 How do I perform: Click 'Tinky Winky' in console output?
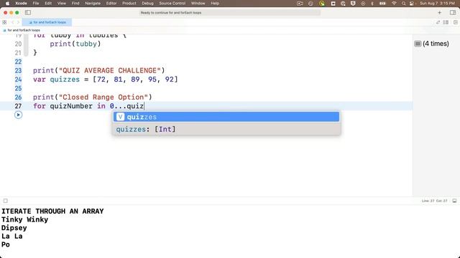pos(24,219)
